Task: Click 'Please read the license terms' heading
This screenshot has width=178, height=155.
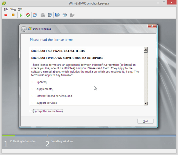Action: click(51, 40)
